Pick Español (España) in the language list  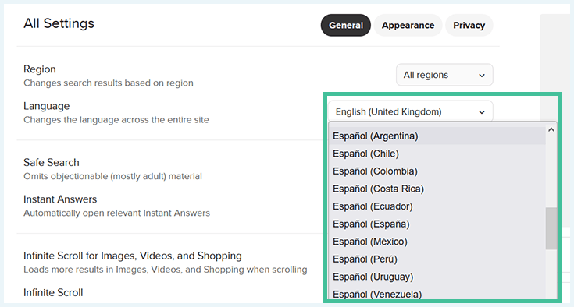coord(437,224)
